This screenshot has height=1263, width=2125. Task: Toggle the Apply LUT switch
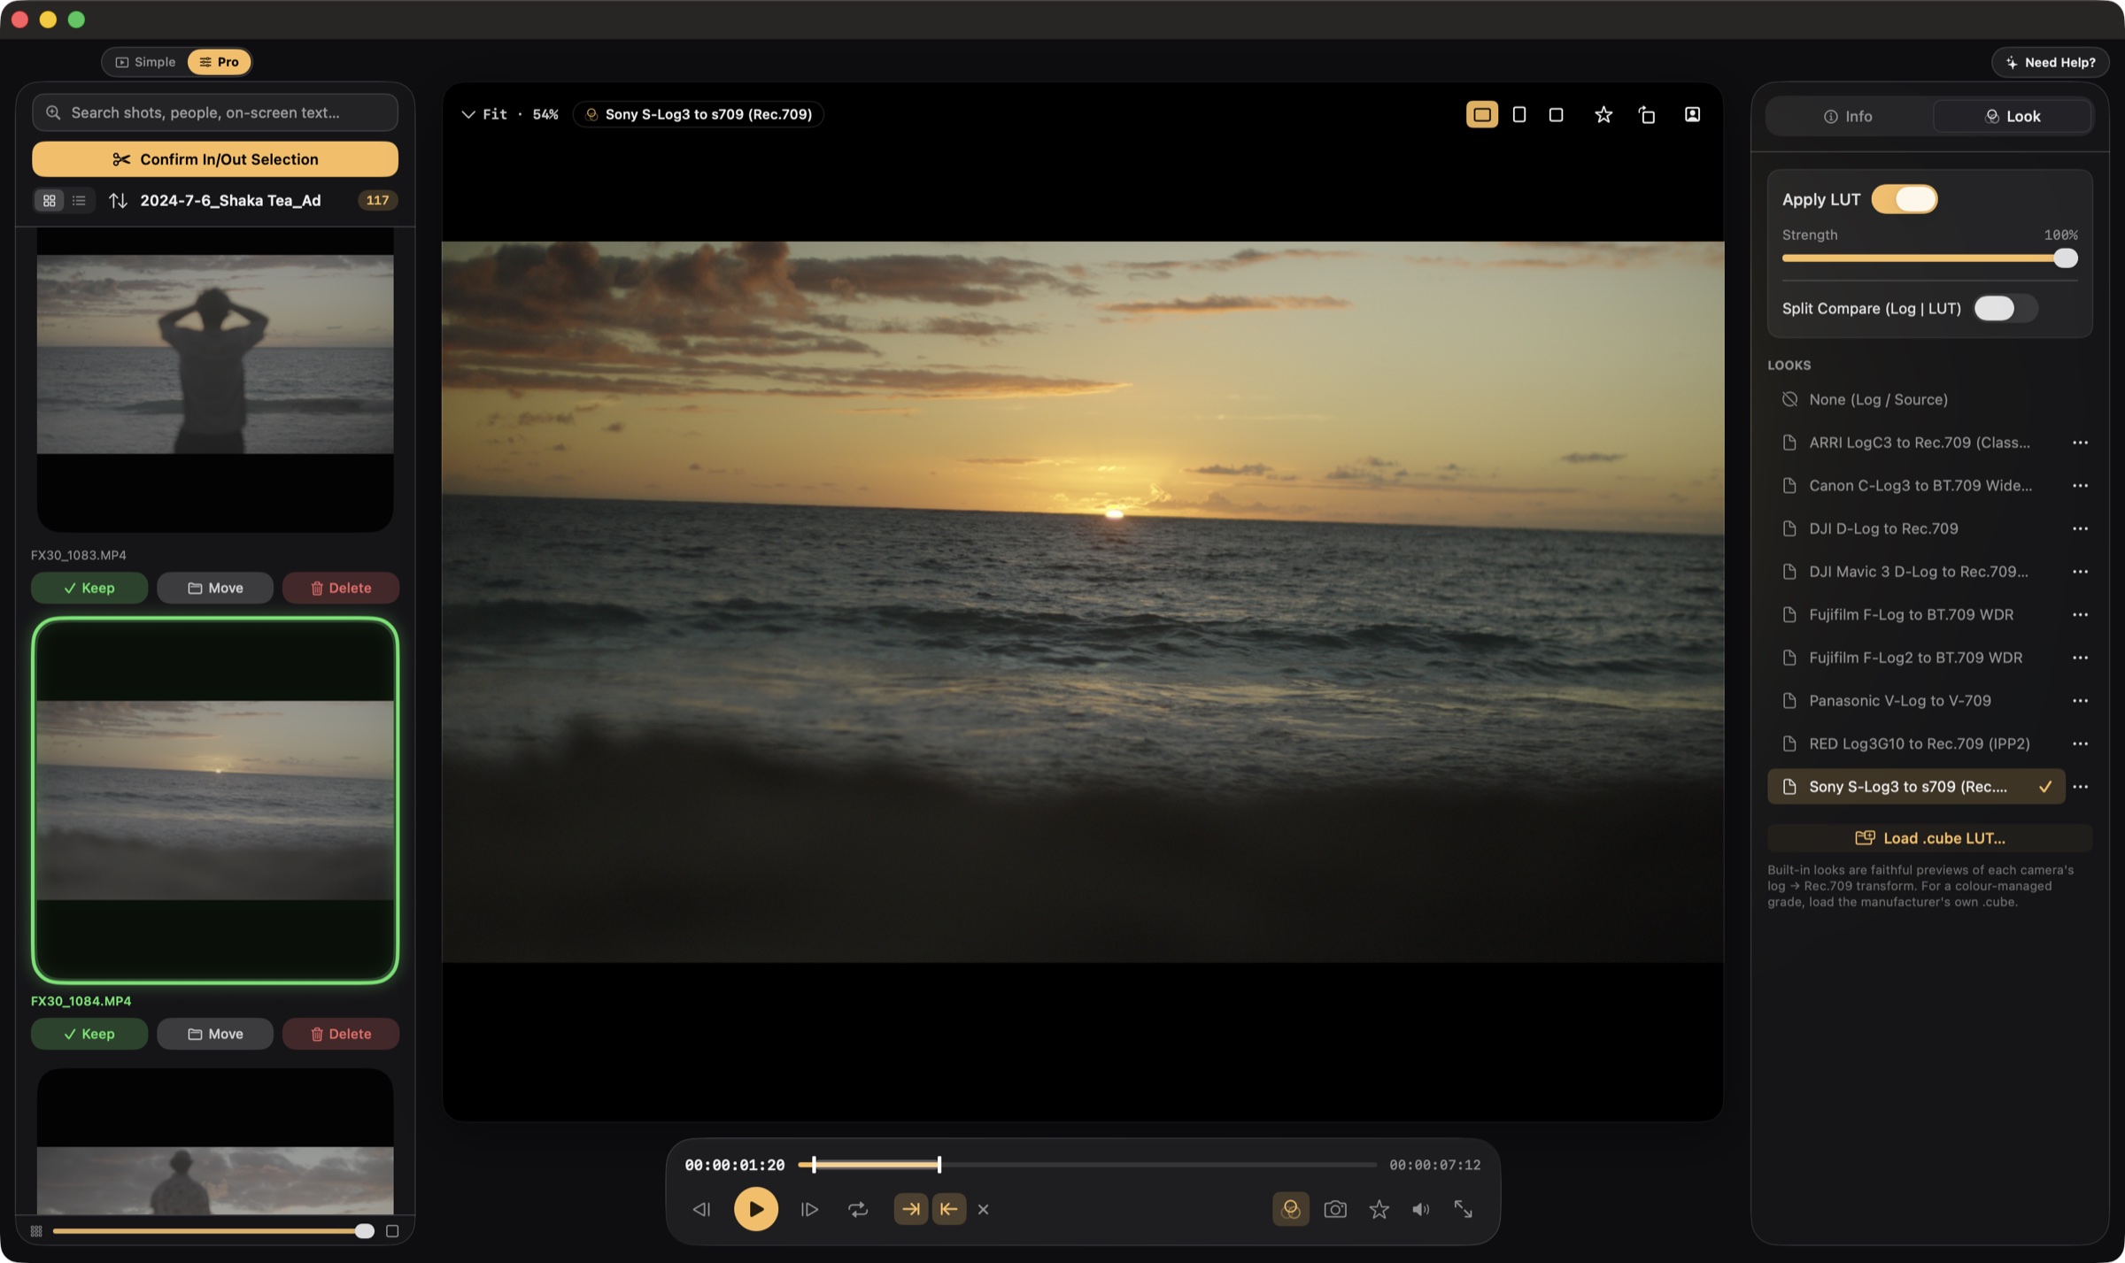[x=1905, y=199]
